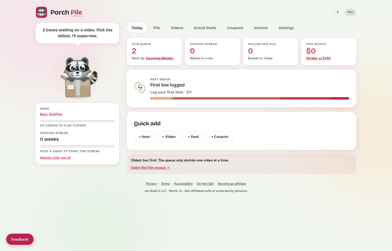
Task: Click the Do Not Sell link
Action: click(x=205, y=184)
